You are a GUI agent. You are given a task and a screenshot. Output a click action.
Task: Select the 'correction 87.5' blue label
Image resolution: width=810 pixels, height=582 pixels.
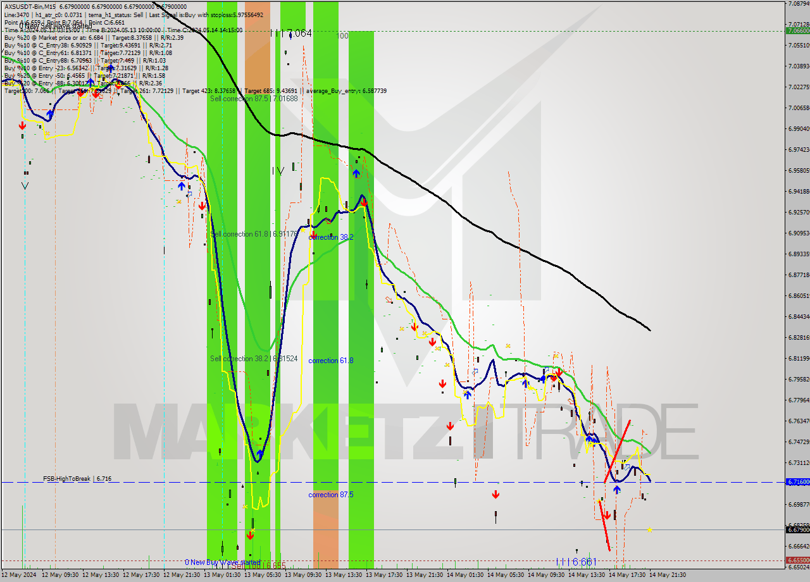coord(330,495)
